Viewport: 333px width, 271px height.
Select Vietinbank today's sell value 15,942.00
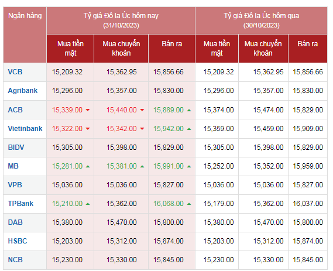[169, 129]
